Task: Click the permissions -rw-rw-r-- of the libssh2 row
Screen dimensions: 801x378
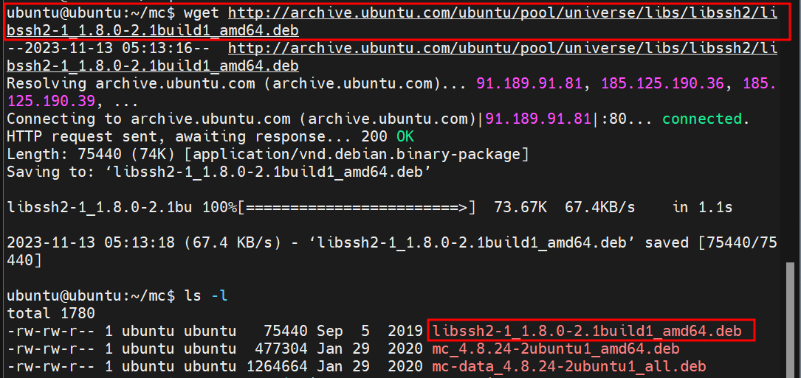Action: 51,331
